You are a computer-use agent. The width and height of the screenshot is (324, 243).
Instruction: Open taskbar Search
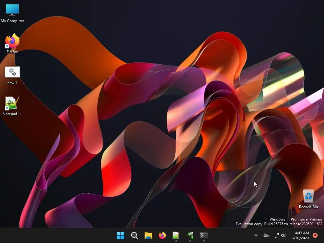point(134,235)
